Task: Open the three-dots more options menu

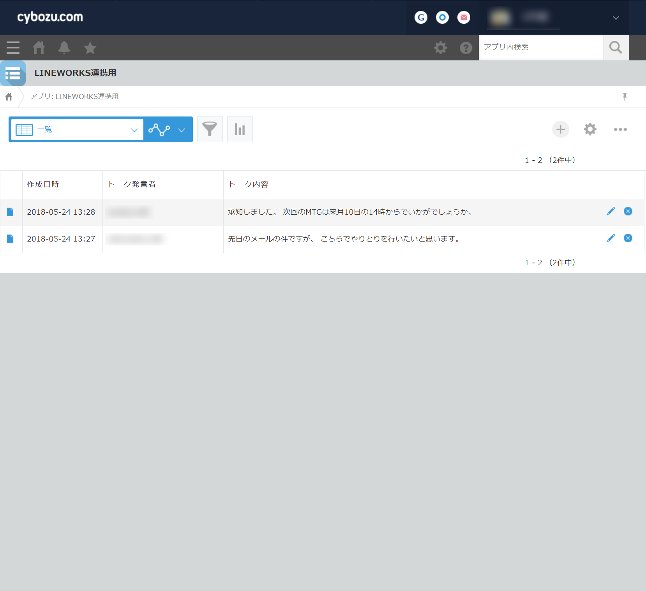Action: click(x=620, y=129)
